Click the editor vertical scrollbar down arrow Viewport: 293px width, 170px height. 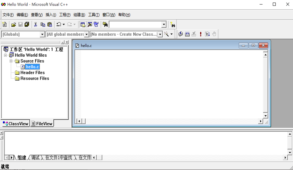pos(266,116)
